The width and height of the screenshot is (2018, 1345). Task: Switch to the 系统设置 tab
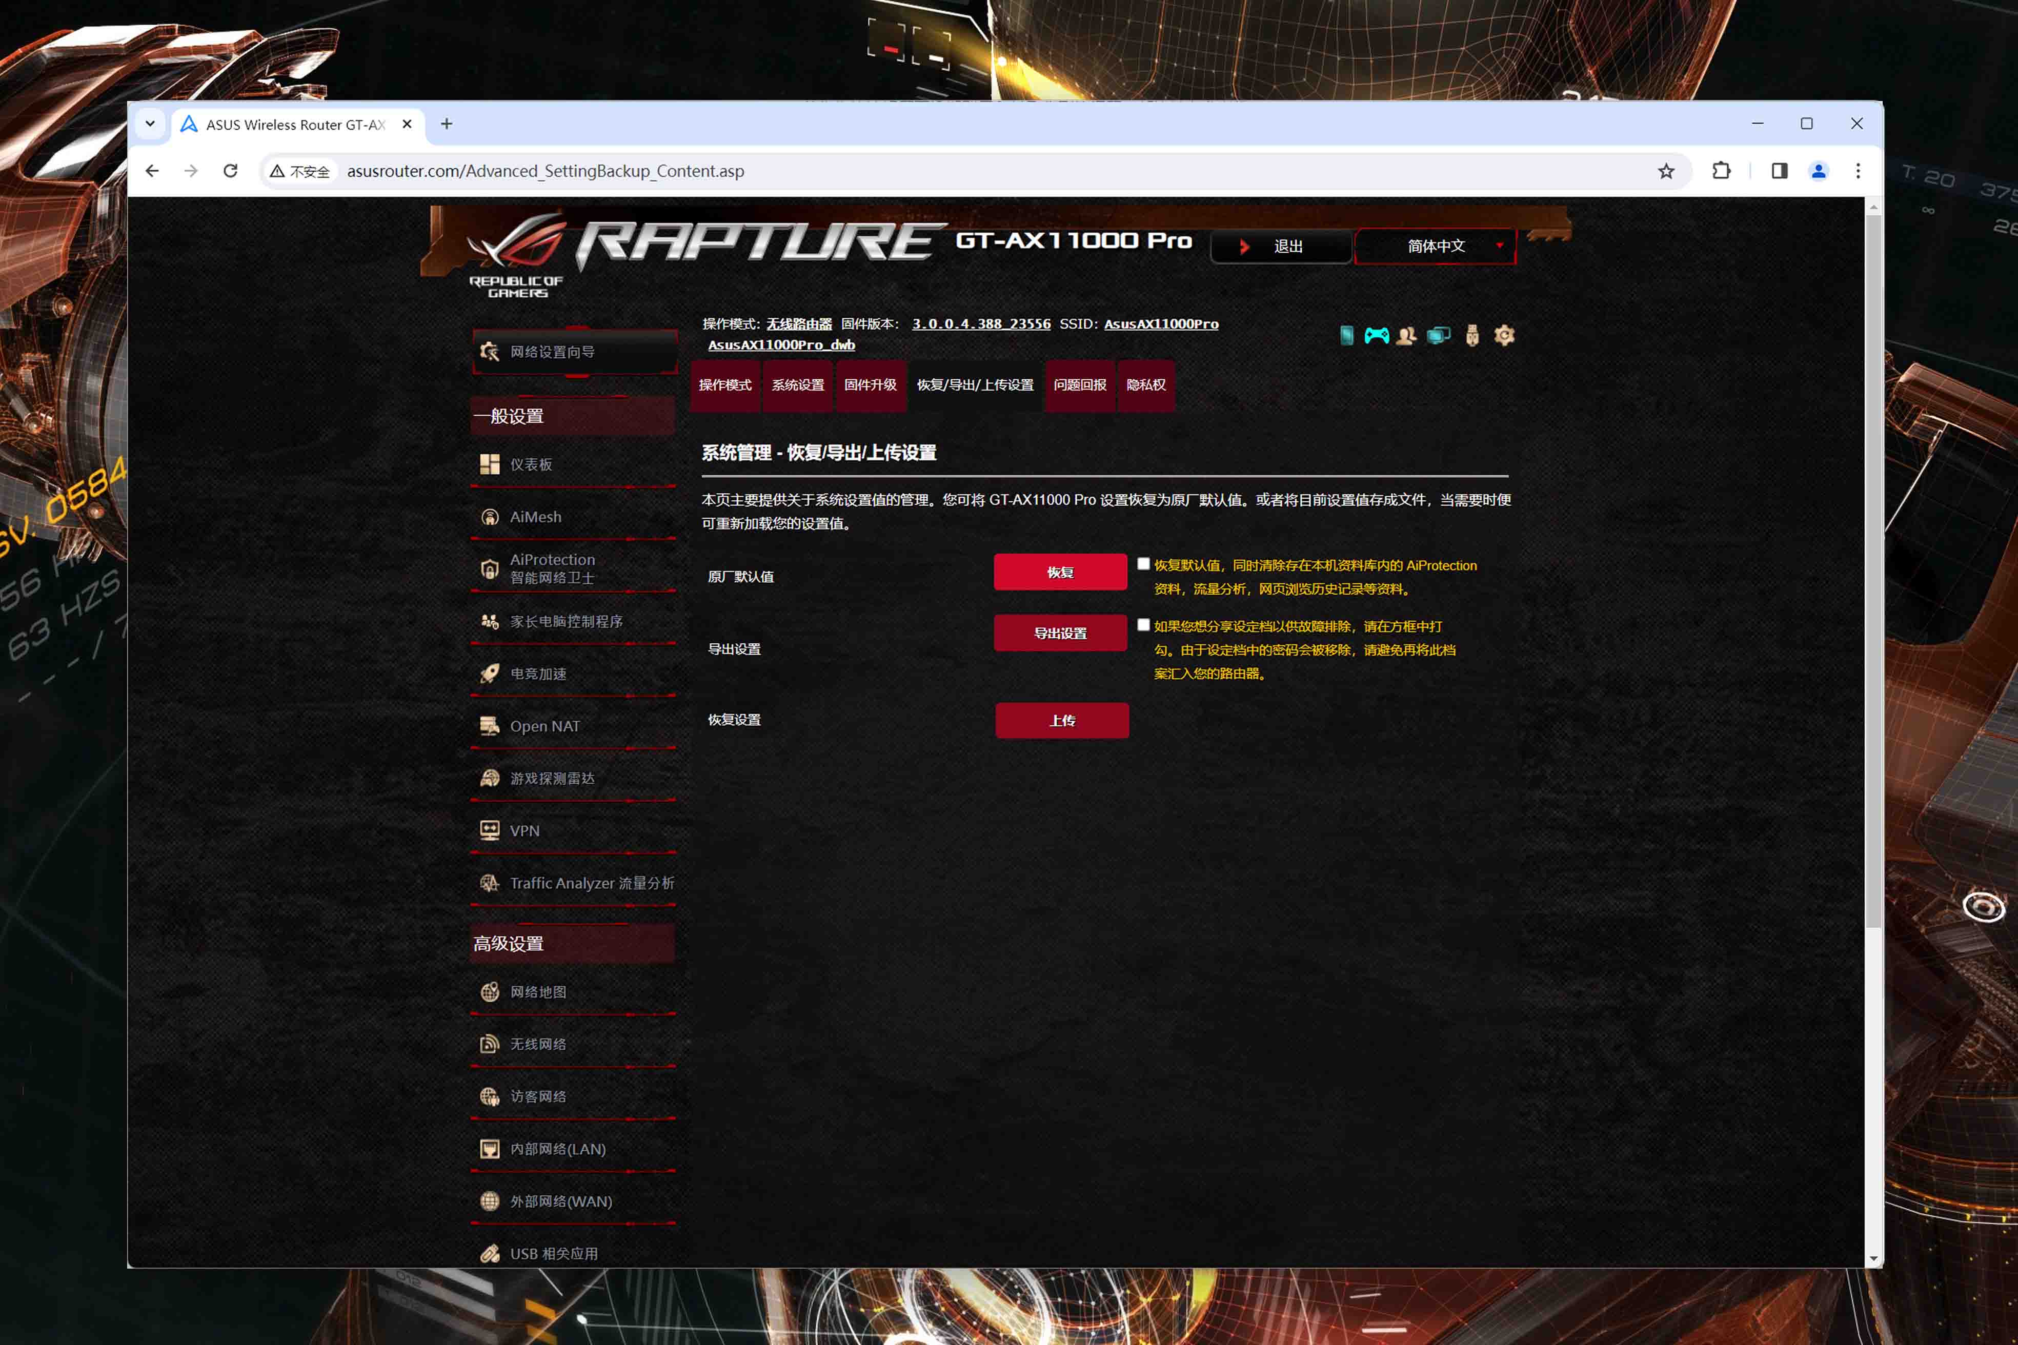(x=798, y=385)
